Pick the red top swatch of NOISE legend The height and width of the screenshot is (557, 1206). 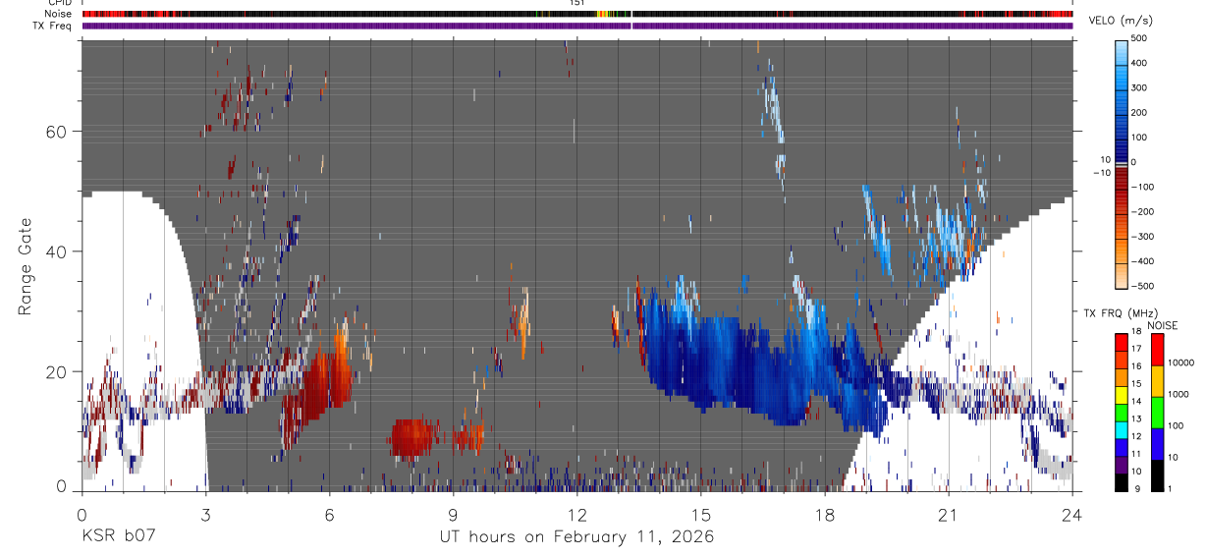(x=1157, y=349)
